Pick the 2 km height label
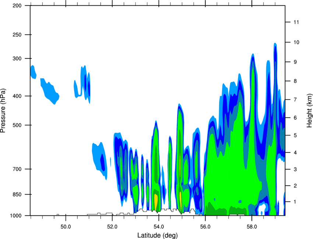This screenshot has width=313, height=239. tap(295, 186)
